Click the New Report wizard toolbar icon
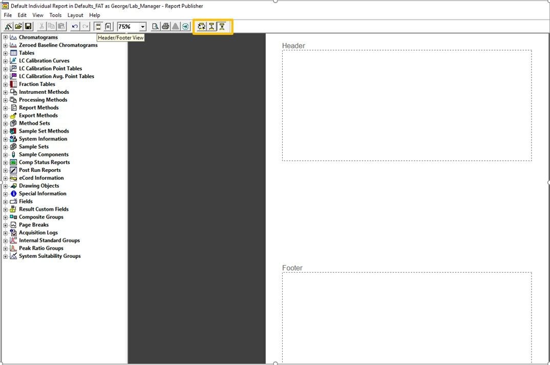Viewport: 550px width, 365px height. pyautogui.click(x=8, y=26)
